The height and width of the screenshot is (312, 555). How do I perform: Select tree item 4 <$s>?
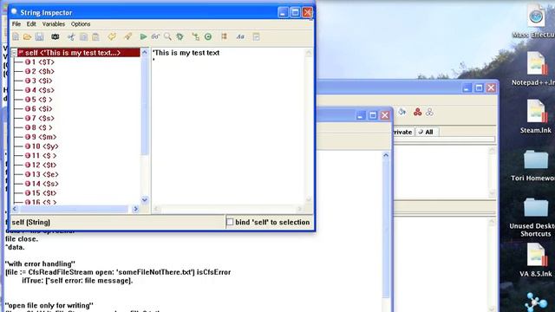click(x=40, y=90)
